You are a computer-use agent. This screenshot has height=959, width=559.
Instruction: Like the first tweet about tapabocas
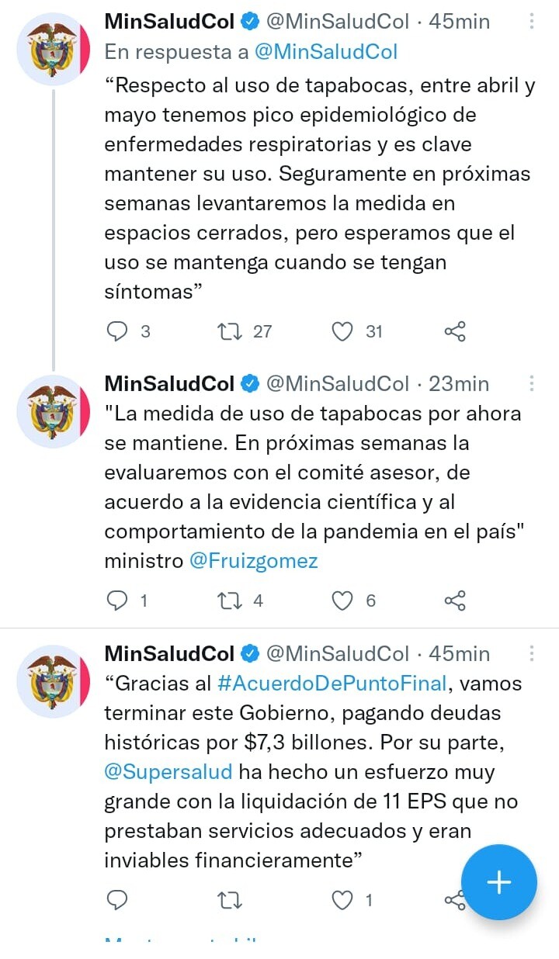342,331
